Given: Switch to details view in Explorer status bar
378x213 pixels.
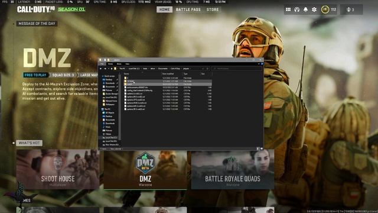Looking at the screenshot, I should (x=258, y=149).
